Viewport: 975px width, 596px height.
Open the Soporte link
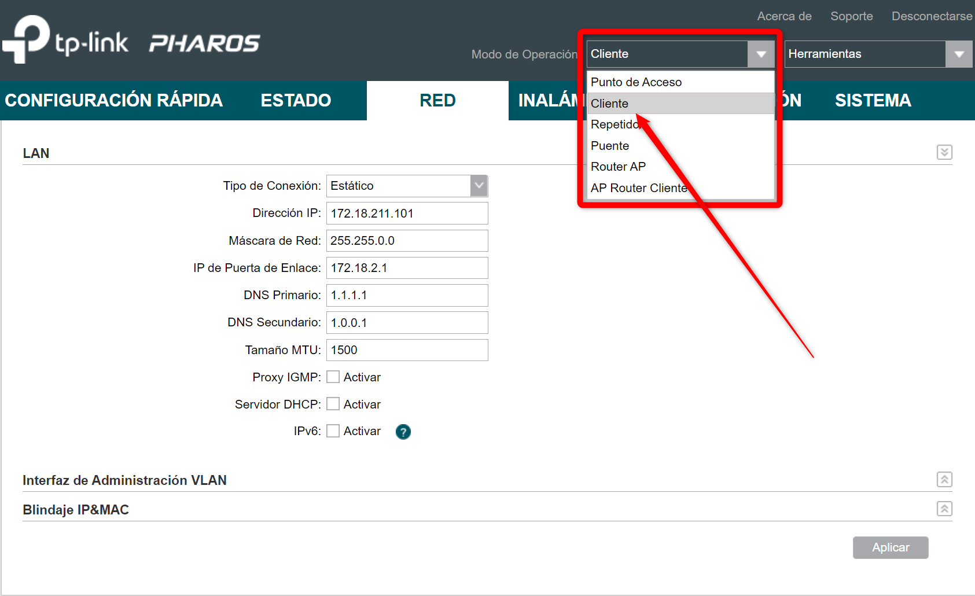851,16
